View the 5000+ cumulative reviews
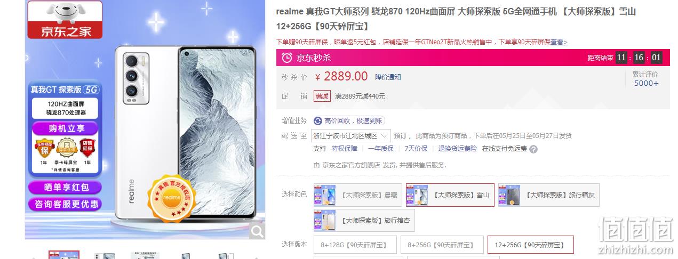Image resolution: width=678 pixels, height=259 pixels. click(x=646, y=83)
